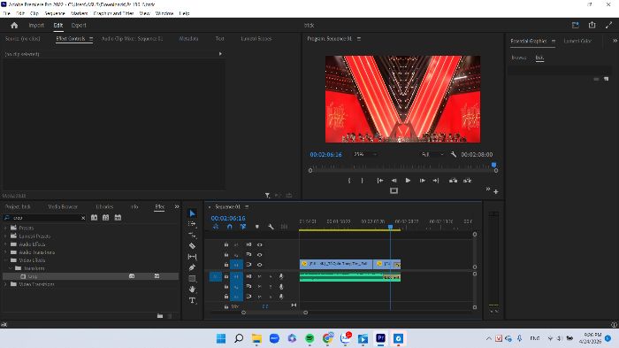
Task: Click Mark In in Program Monitor
Action: pos(349,181)
